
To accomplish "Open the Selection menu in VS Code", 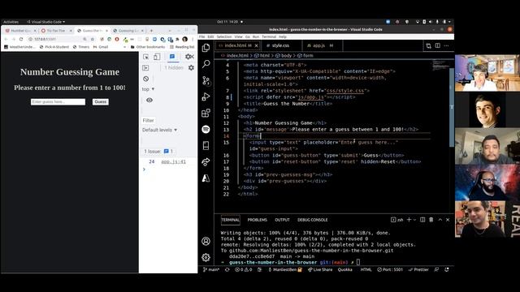I will point(224,36).
